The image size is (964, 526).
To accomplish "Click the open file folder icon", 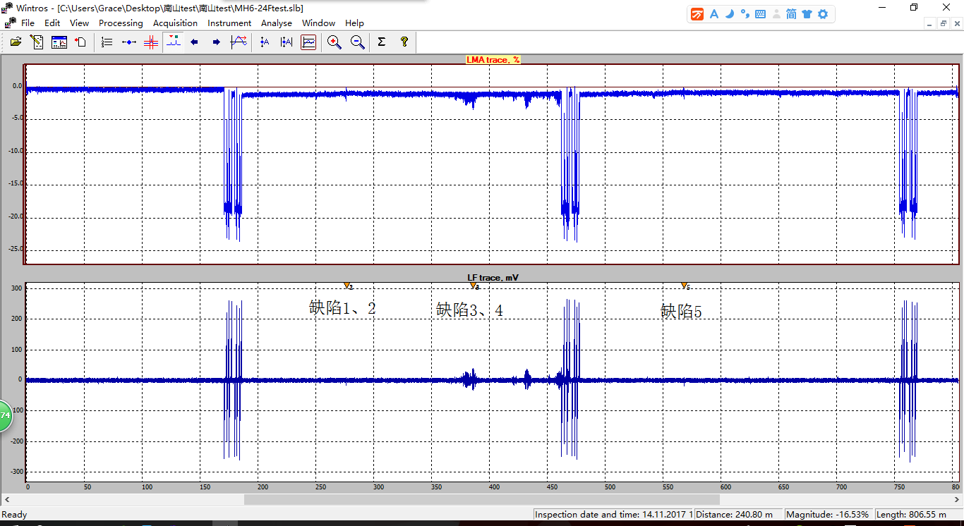I will 16,42.
